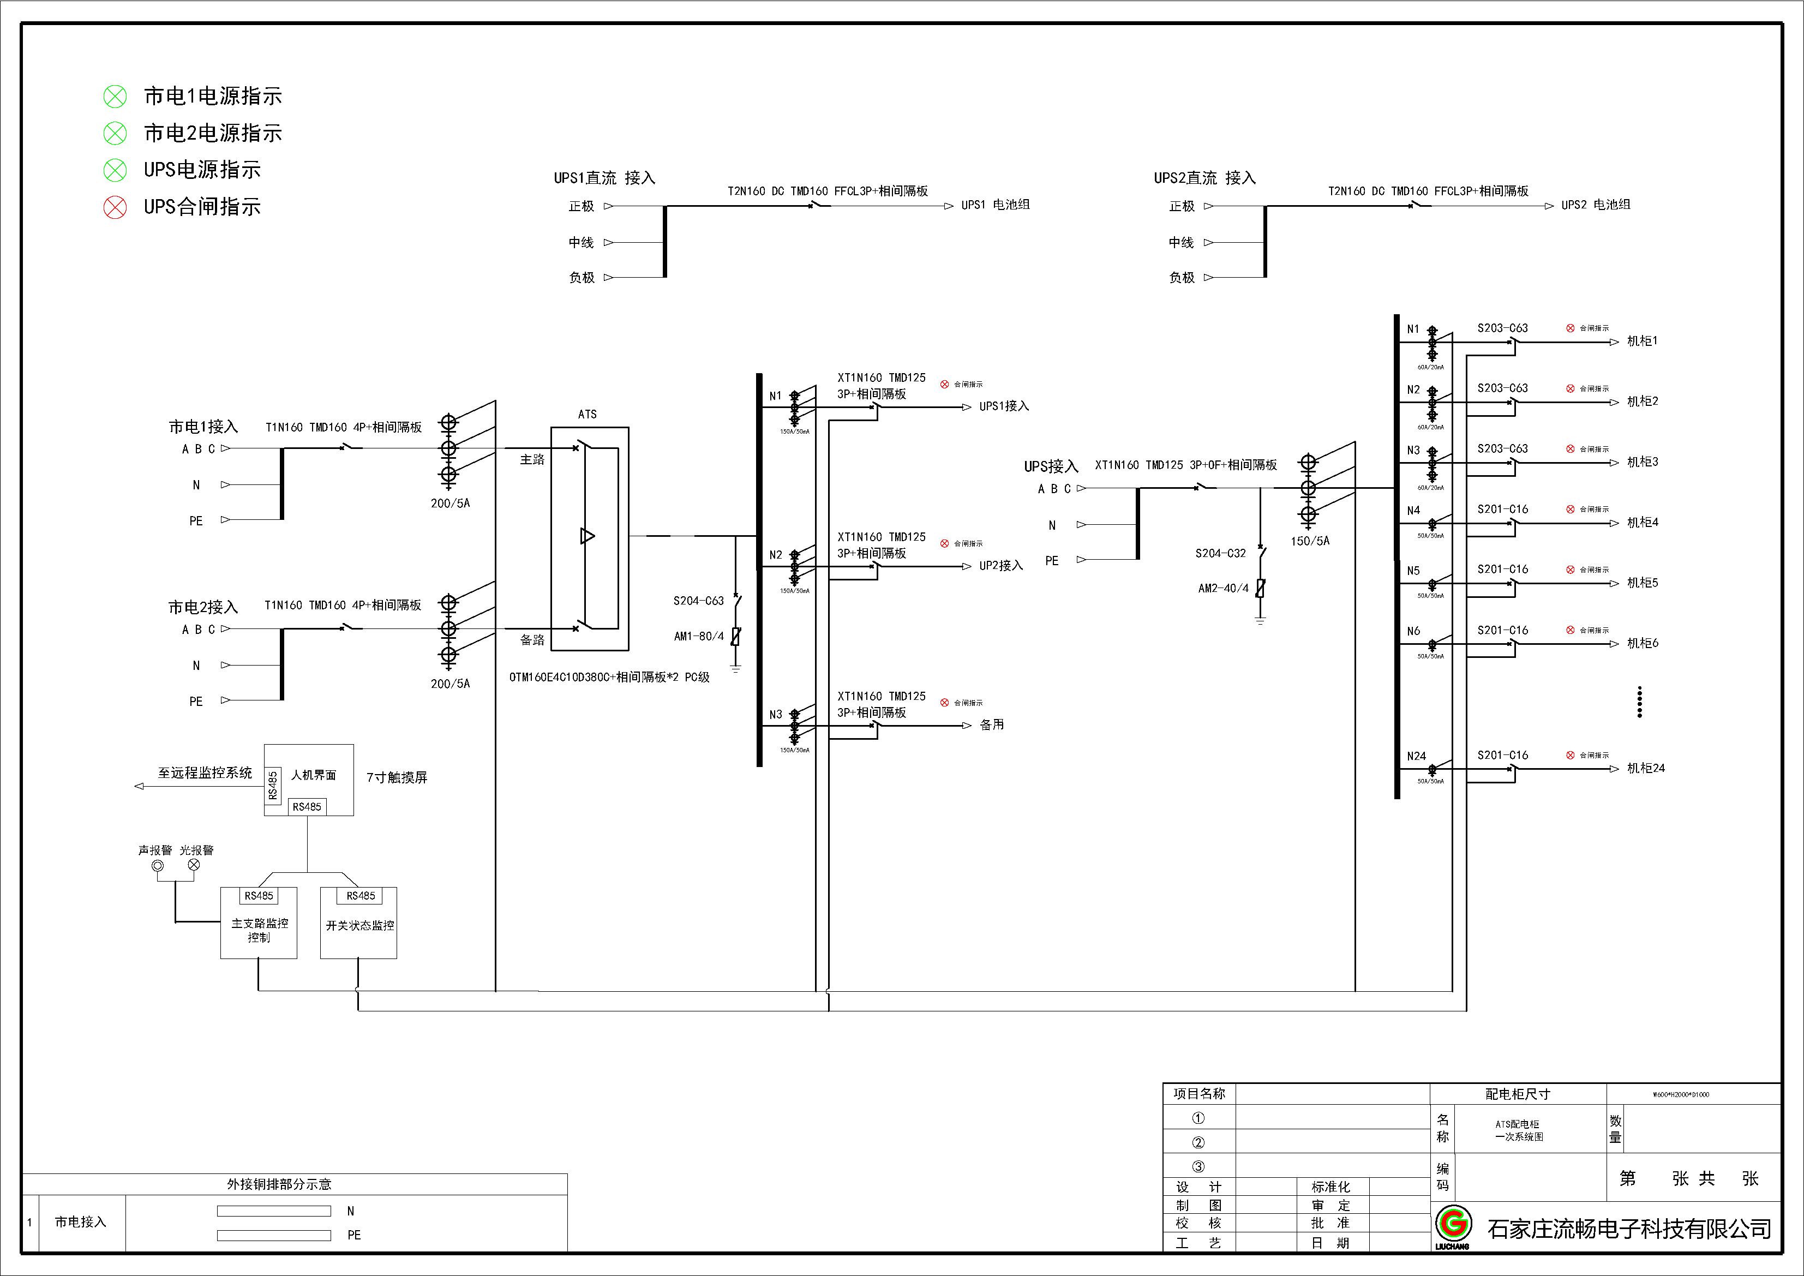
Task: Click the 声报警 sound alarm symbol
Action: 158,866
